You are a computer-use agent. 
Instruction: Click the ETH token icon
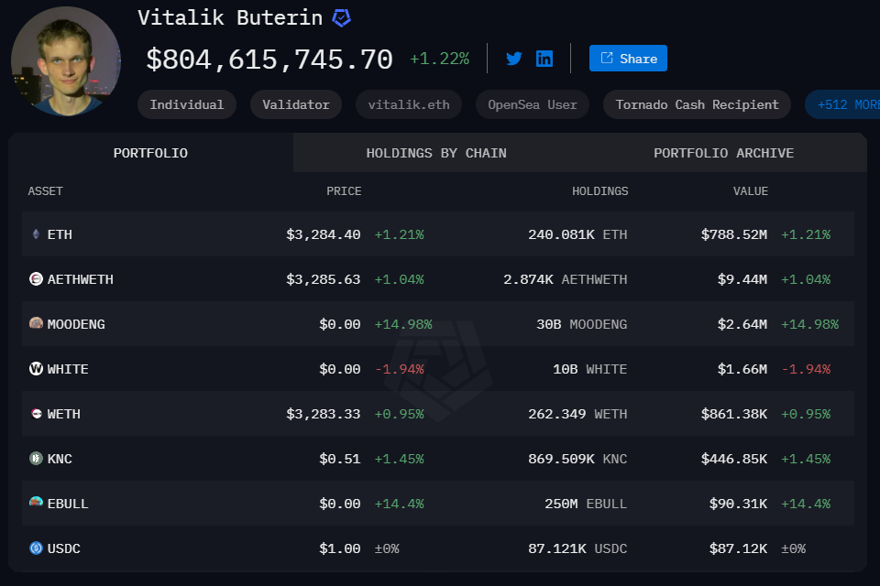[36, 234]
